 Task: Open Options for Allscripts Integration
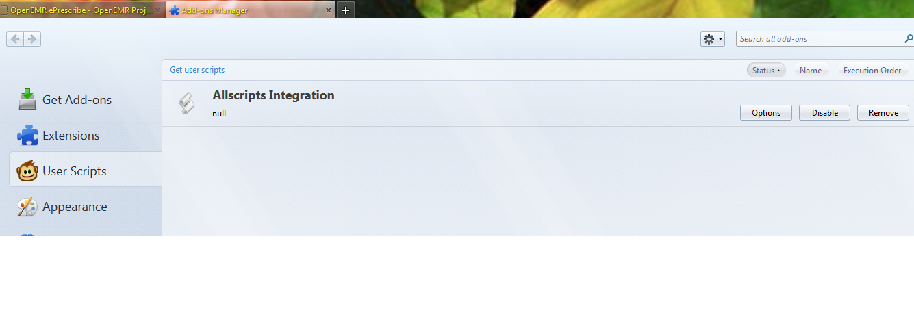point(766,113)
